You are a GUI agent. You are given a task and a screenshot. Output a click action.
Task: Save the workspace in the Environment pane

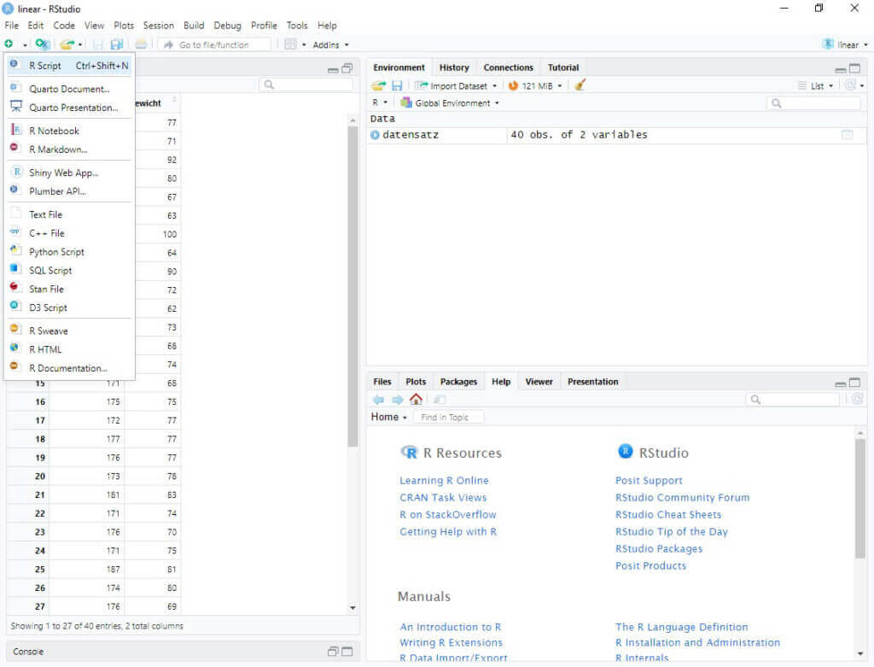tap(395, 85)
